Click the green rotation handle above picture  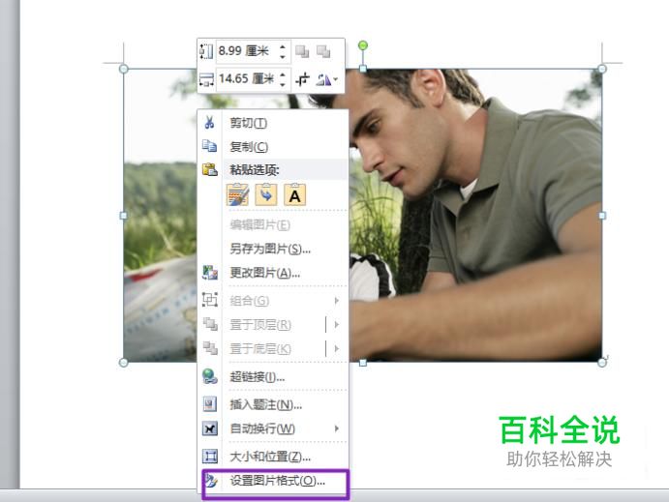tap(363, 45)
